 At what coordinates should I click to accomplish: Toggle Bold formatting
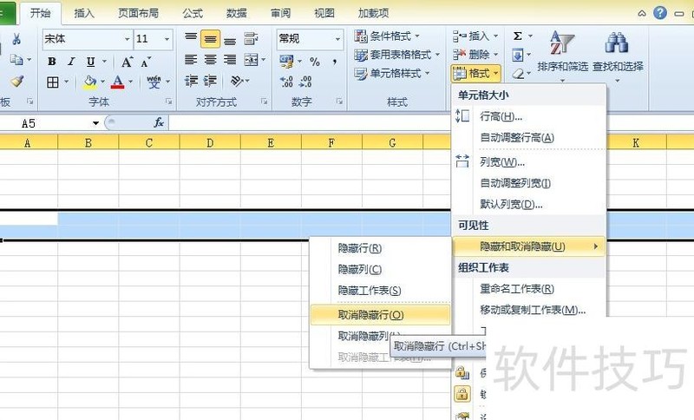52,62
